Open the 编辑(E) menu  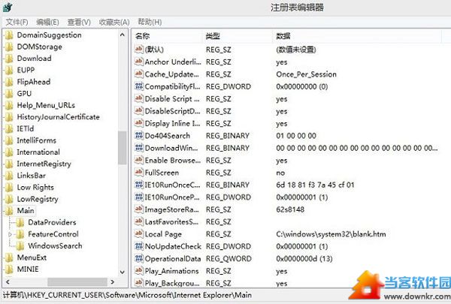(x=47, y=22)
